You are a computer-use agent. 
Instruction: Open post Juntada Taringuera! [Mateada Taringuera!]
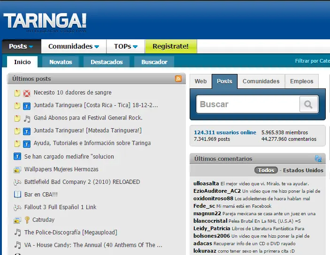point(88,130)
